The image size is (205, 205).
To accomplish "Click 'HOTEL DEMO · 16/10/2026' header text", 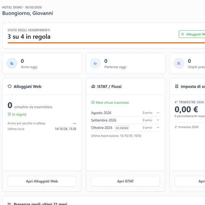I will [22, 7].
